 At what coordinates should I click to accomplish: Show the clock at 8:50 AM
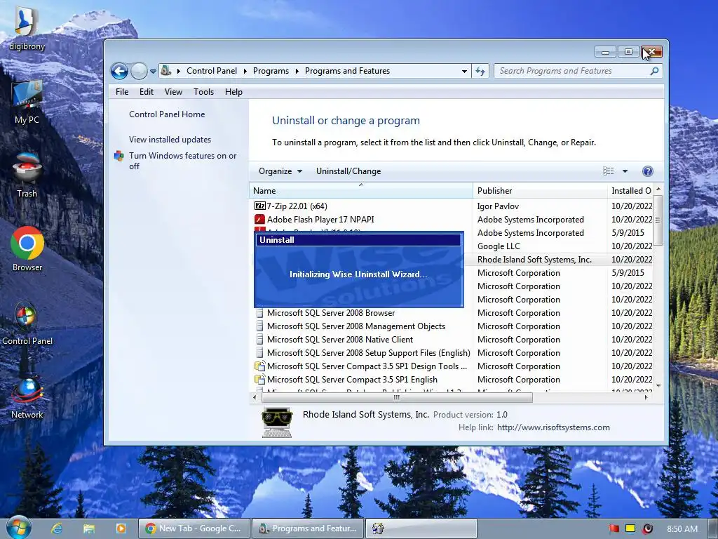click(682, 528)
